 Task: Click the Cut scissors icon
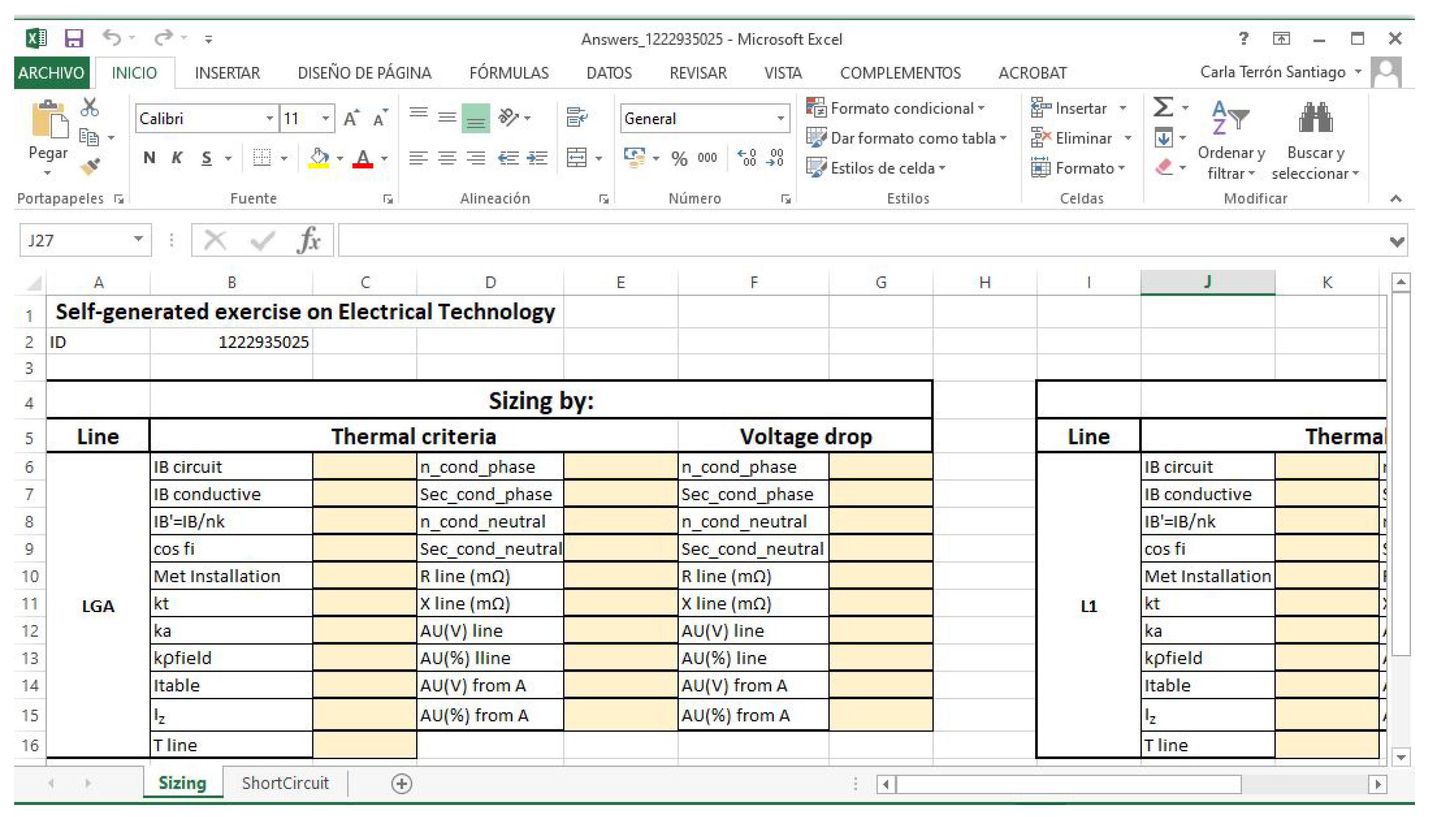[89, 107]
